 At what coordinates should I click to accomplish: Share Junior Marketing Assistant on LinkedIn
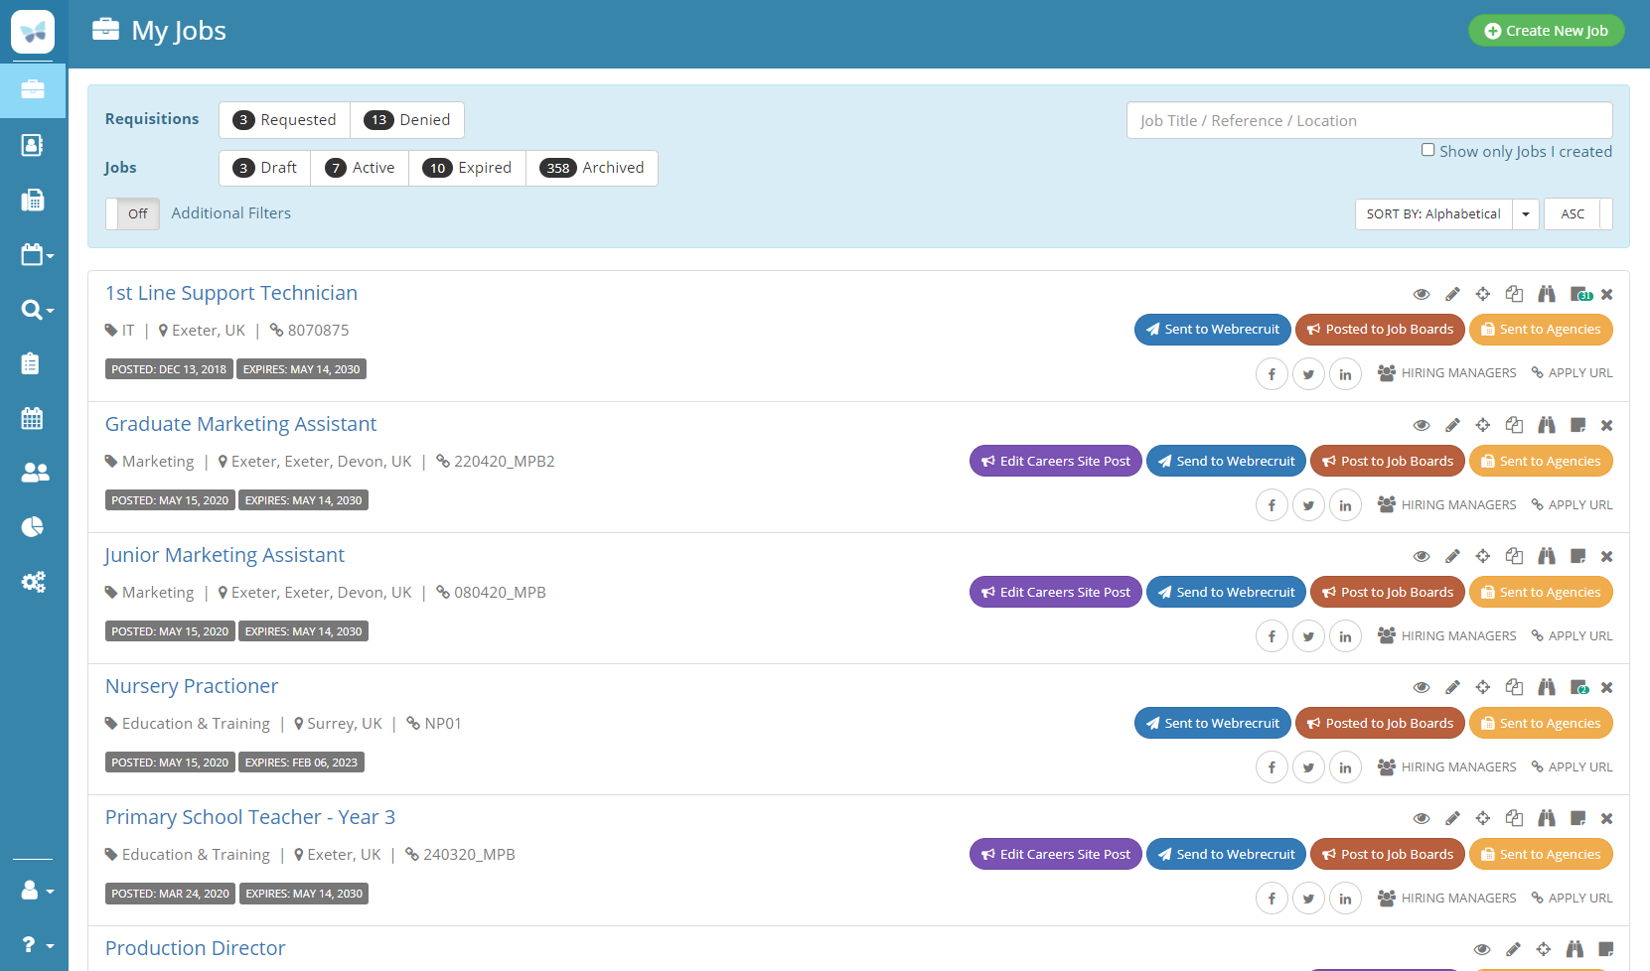(1345, 636)
